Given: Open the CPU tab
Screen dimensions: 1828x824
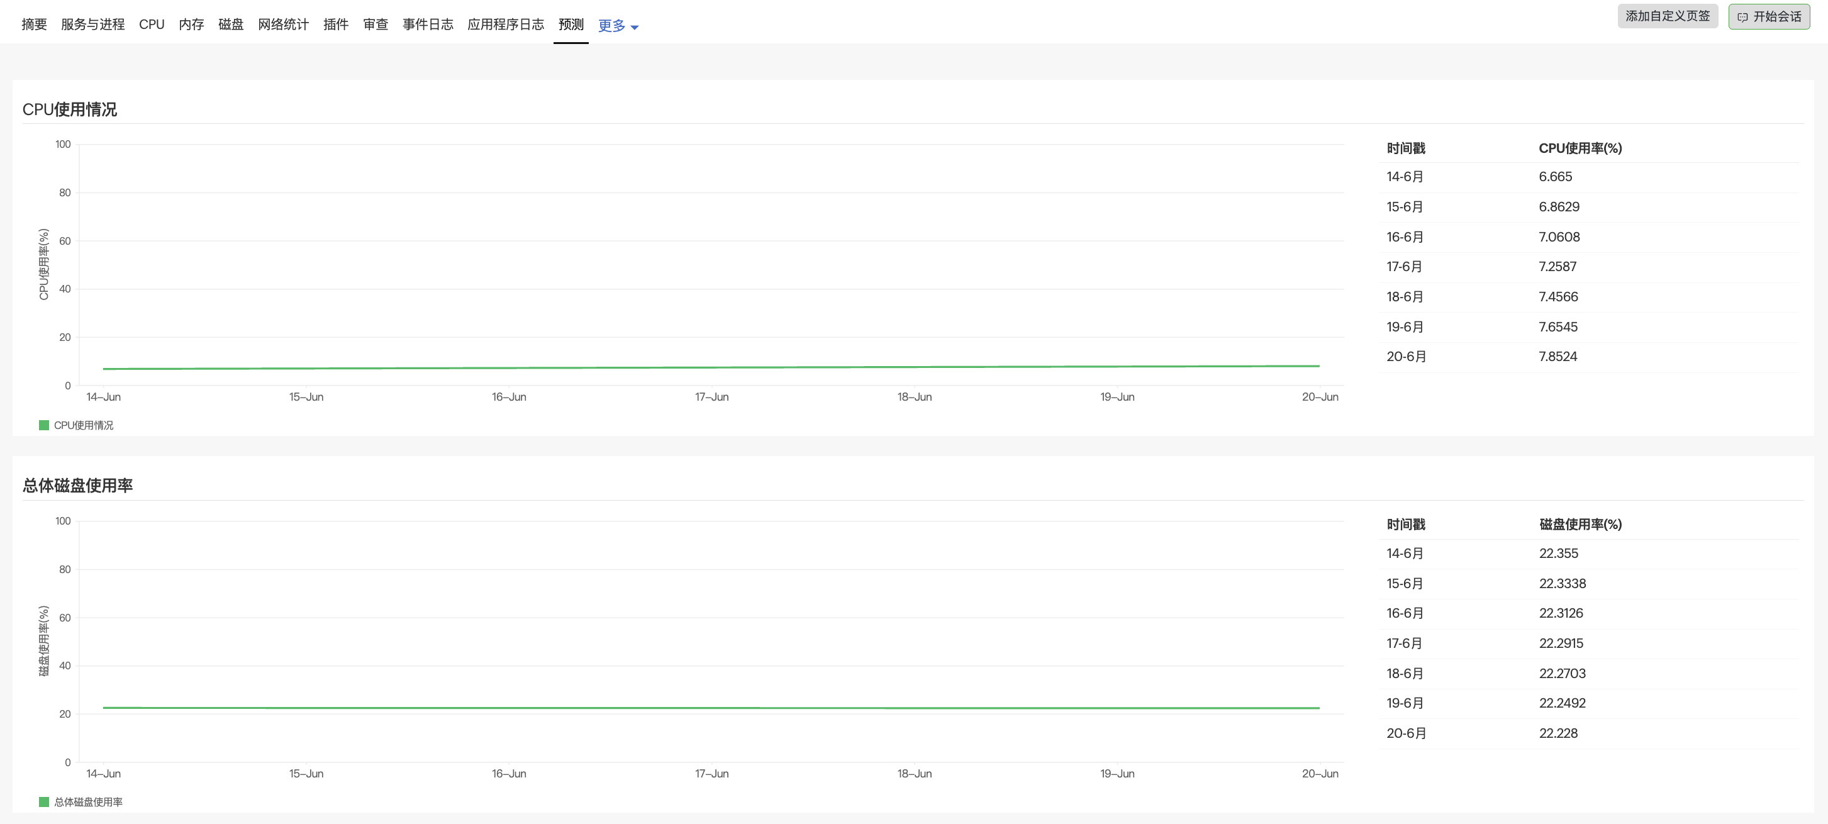Looking at the screenshot, I should point(151,25).
